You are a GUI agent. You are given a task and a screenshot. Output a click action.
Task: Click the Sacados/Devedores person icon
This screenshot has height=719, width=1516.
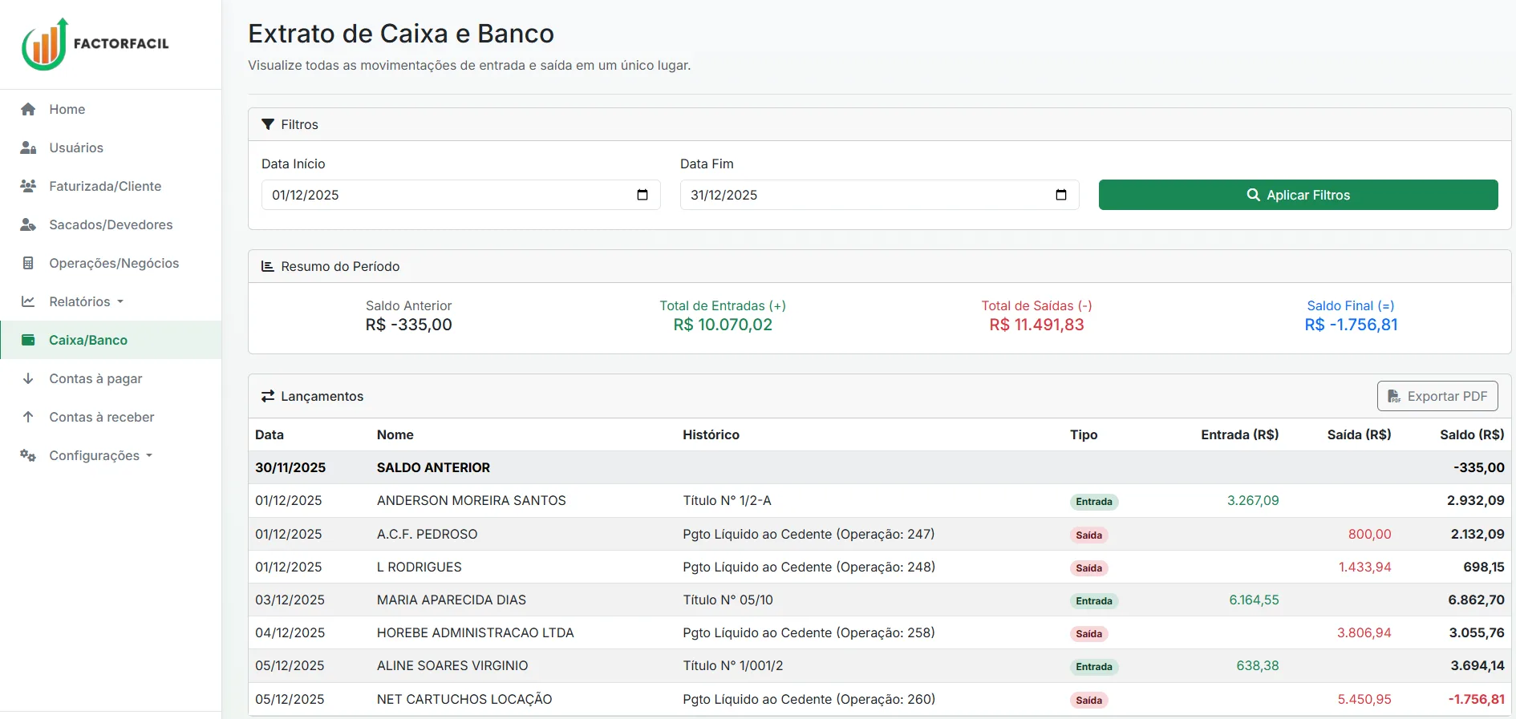[28, 224]
